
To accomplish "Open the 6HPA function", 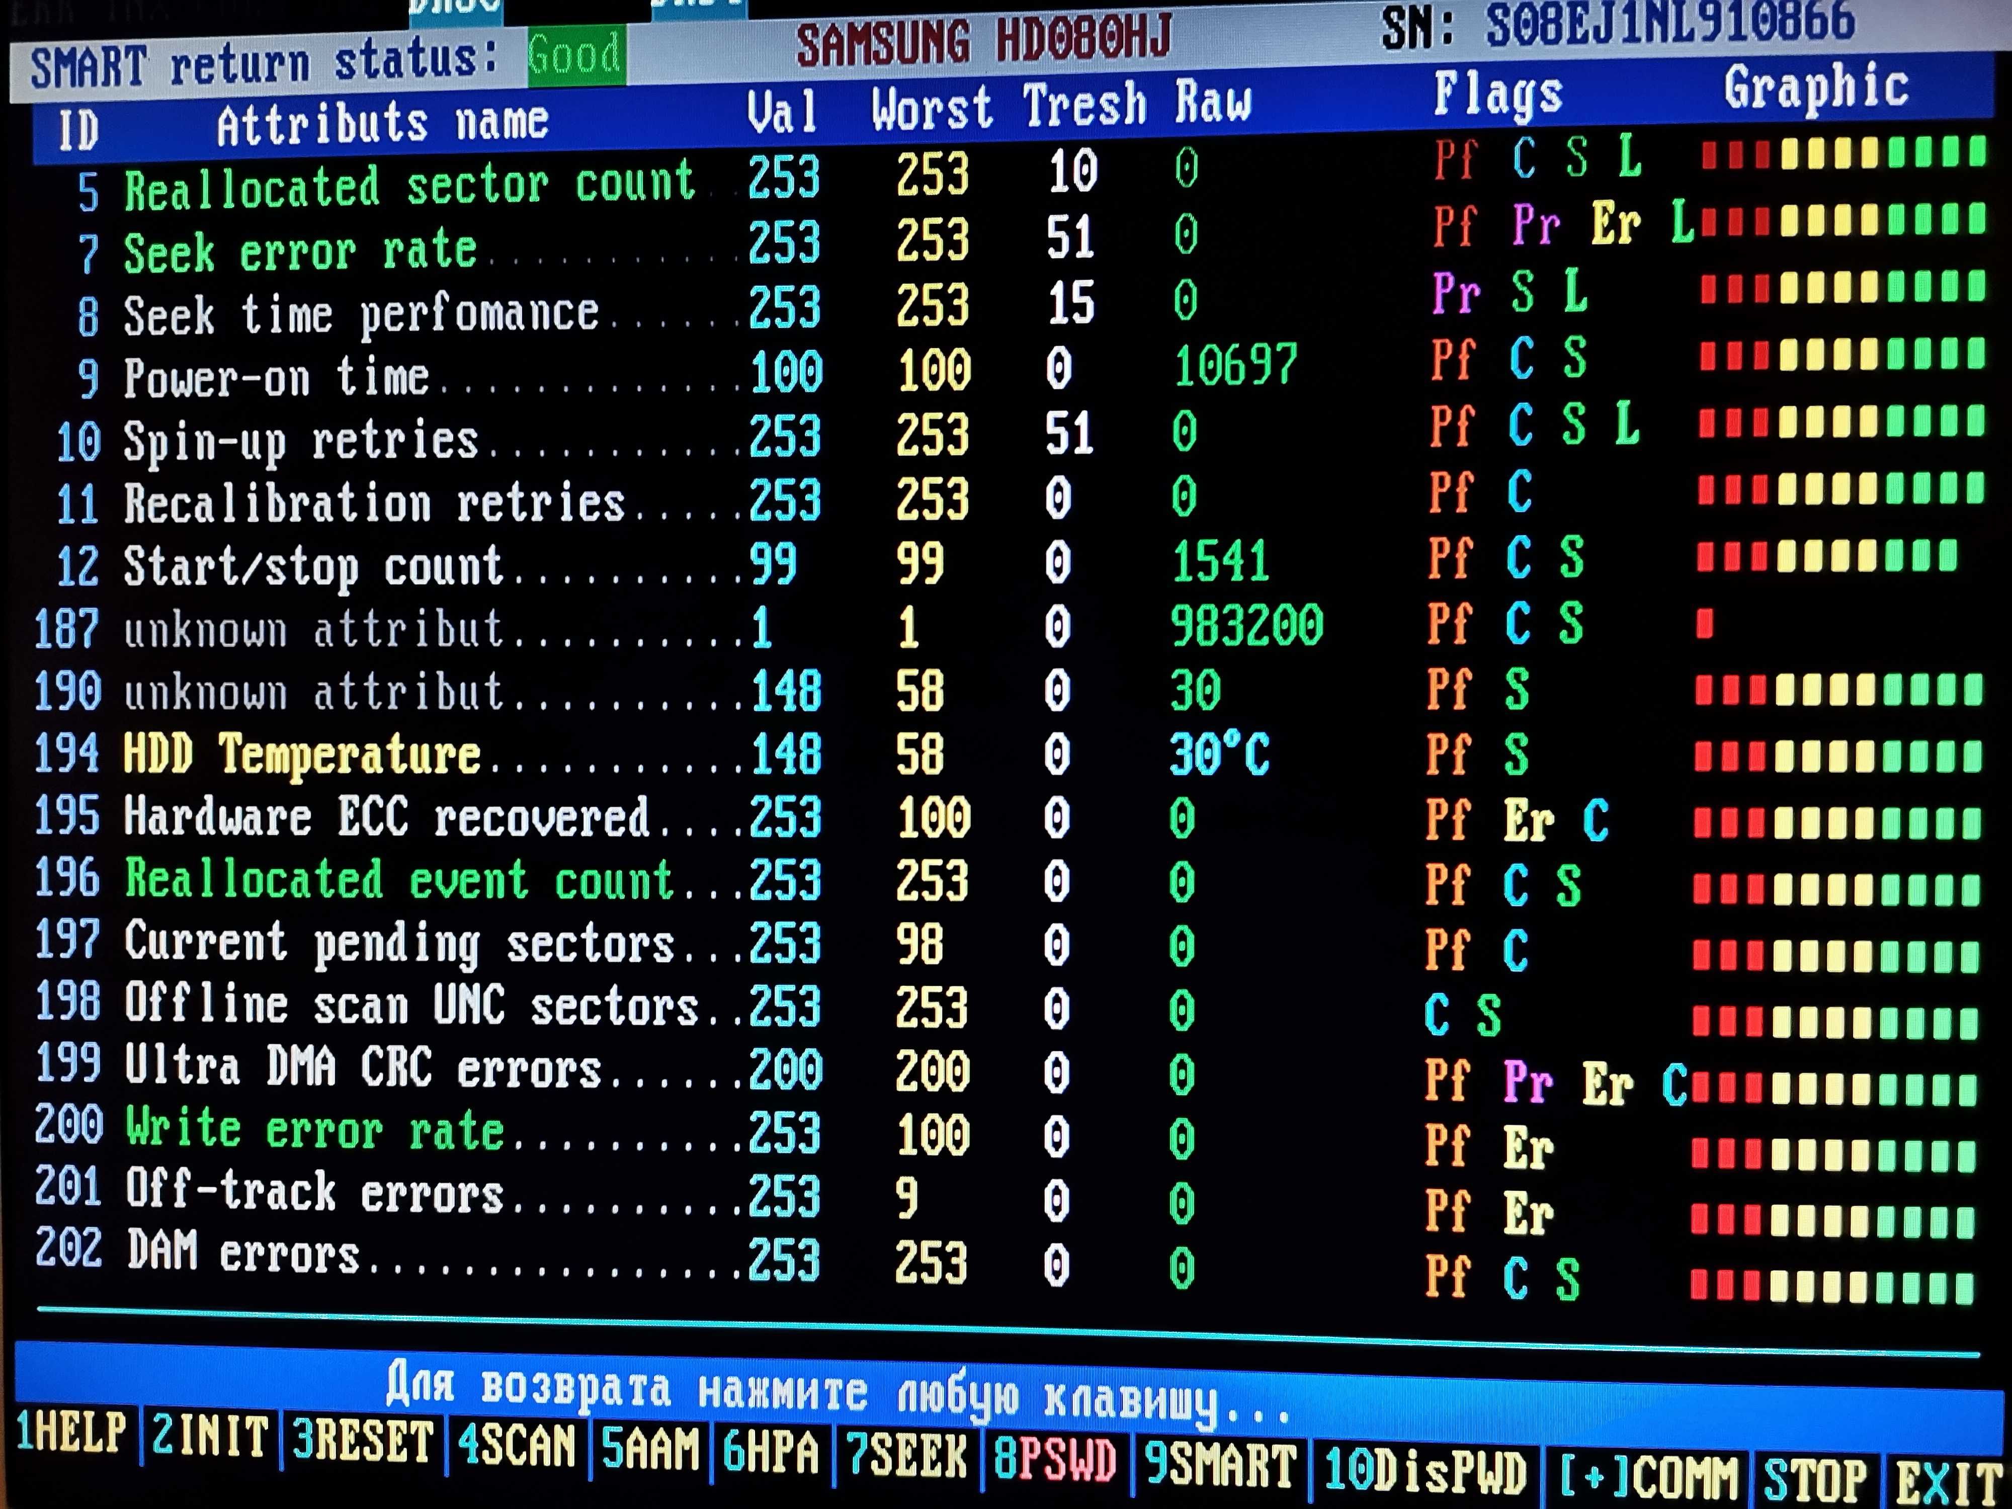I will click(771, 1452).
